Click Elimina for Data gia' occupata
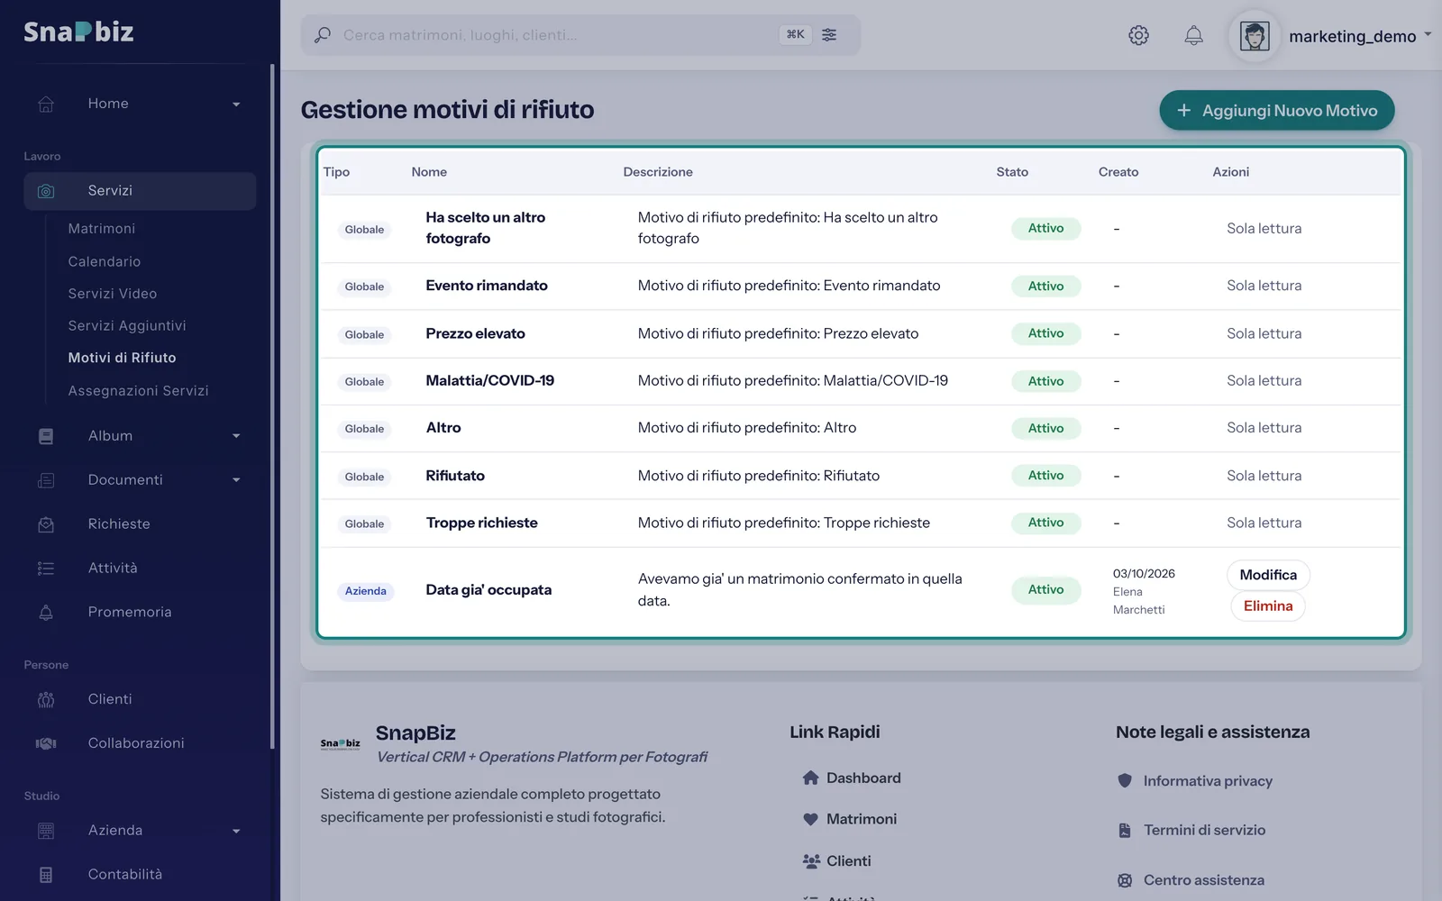Screen dimensions: 1442x901 [1268, 606]
